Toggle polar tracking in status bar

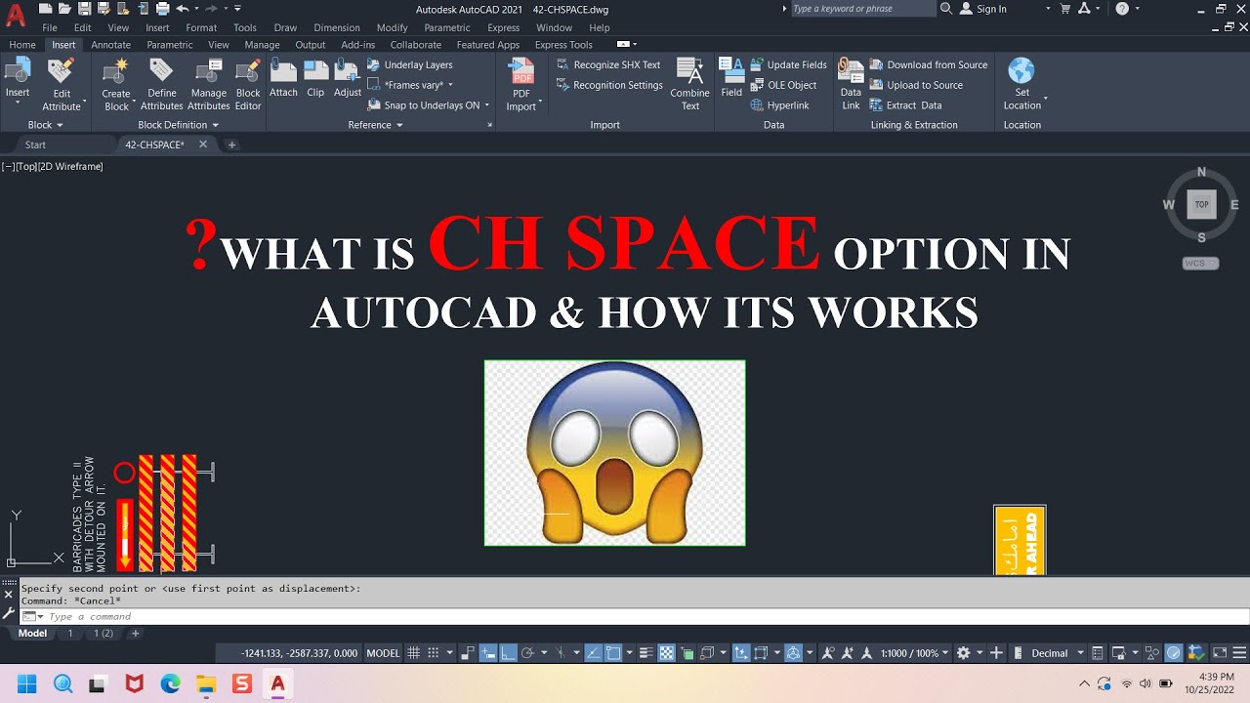[527, 653]
